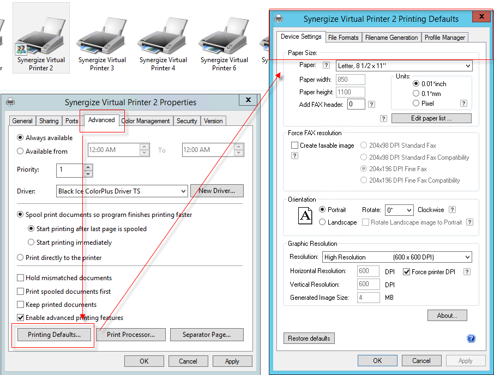This screenshot has height=375, width=494.
Task: Open the Security tab
Action: tap(187, 121)
